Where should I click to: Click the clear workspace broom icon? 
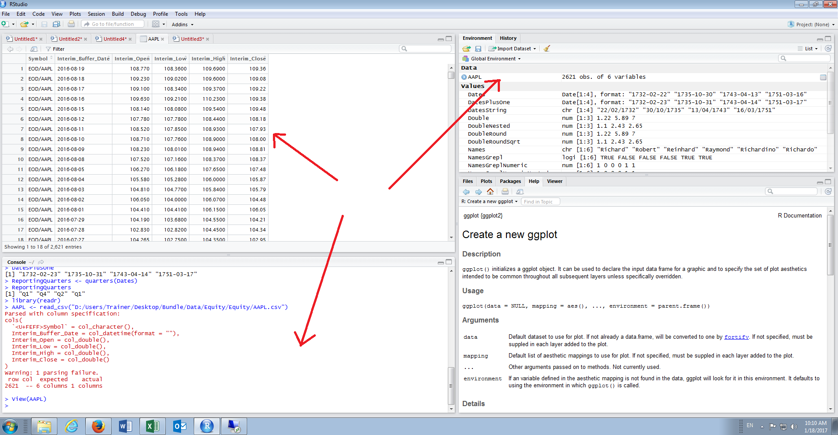pos(547,49)
